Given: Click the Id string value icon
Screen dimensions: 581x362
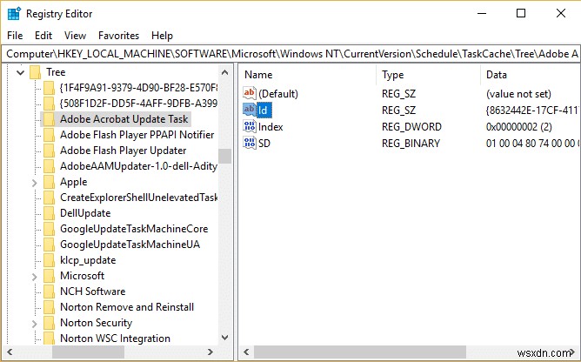Looking at the screenshot, I should coord(250,110).
